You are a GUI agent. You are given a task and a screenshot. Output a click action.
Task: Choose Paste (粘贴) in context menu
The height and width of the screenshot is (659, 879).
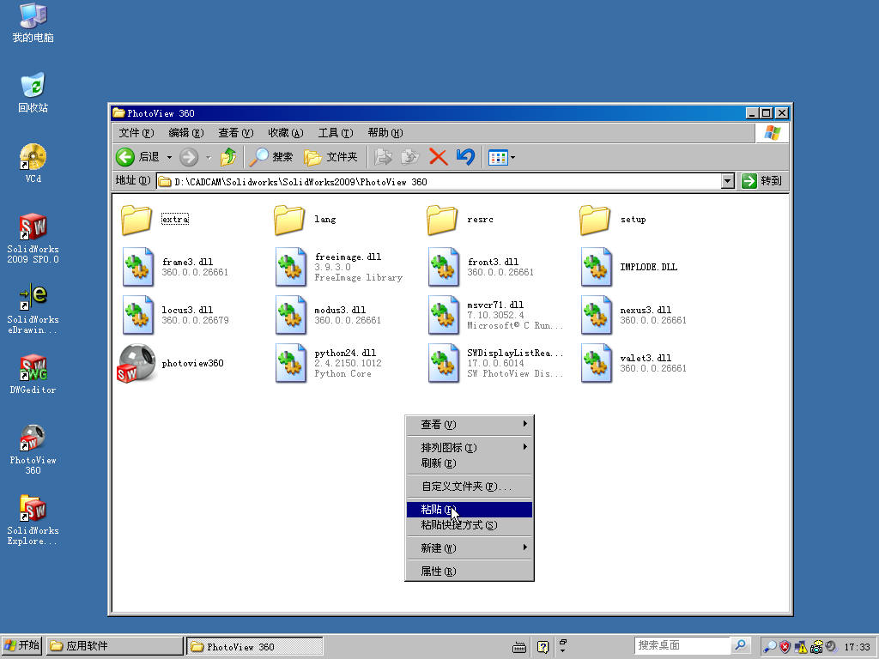point(470,510)
